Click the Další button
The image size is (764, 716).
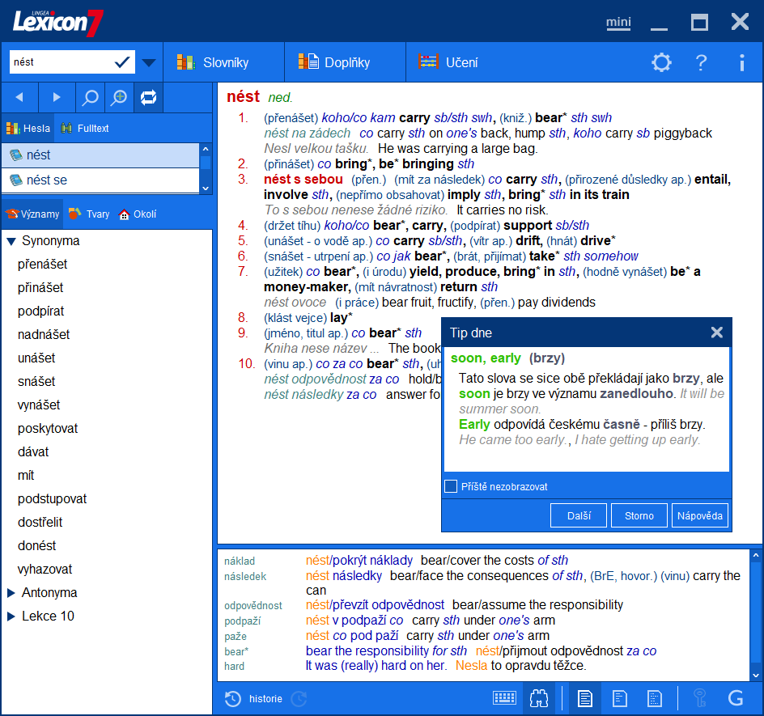point(579,515)
